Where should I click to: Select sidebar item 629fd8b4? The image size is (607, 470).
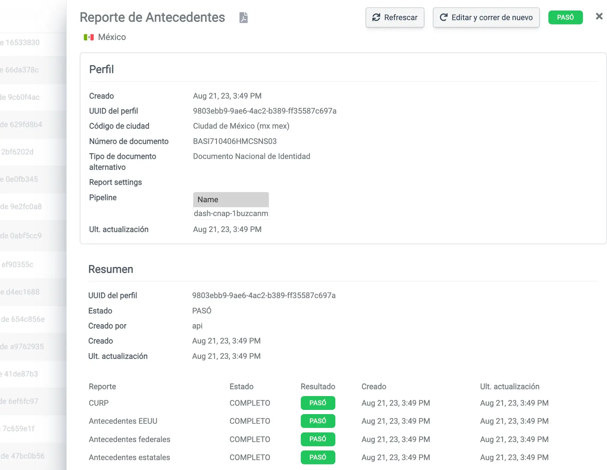coord(22,124)
